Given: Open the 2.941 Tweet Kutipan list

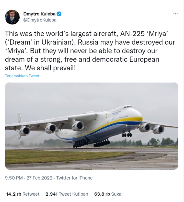Looking at the screenshot, I should click(x=67, y=194).
